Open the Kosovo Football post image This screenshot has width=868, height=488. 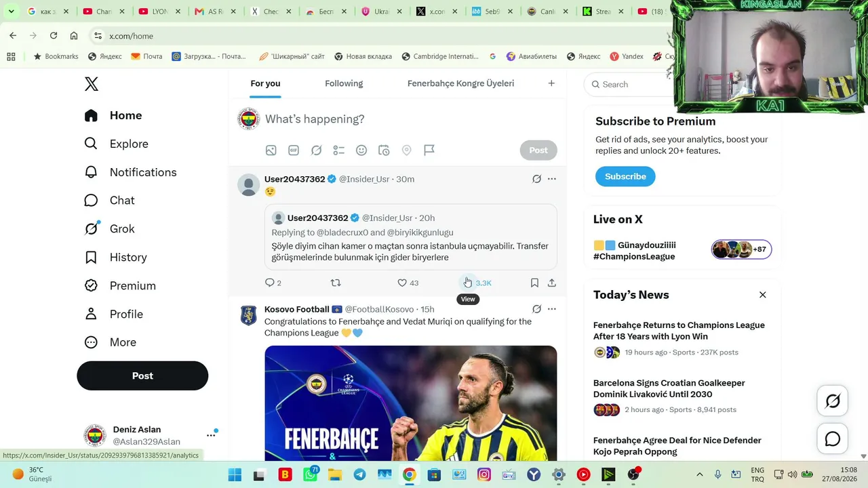coord(411,403)
